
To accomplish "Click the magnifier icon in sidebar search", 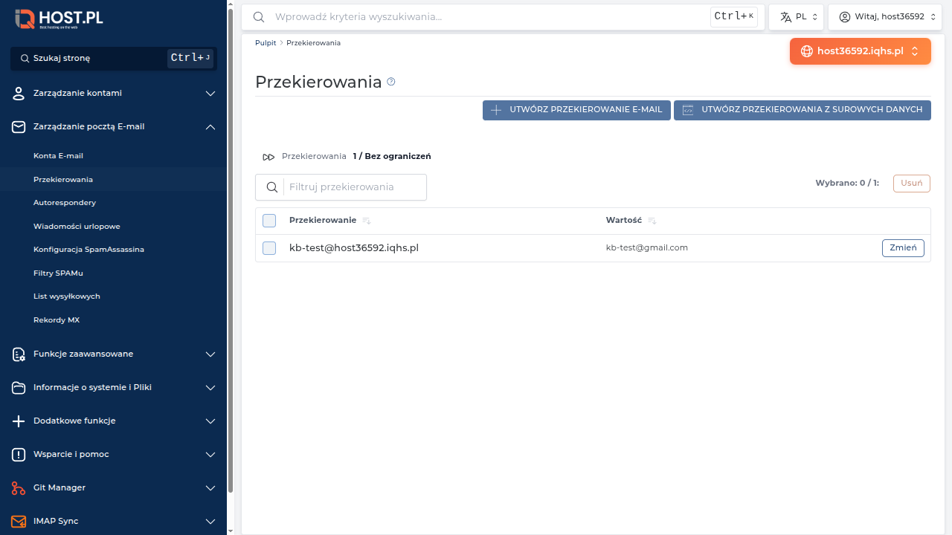I will pos(25,58).
